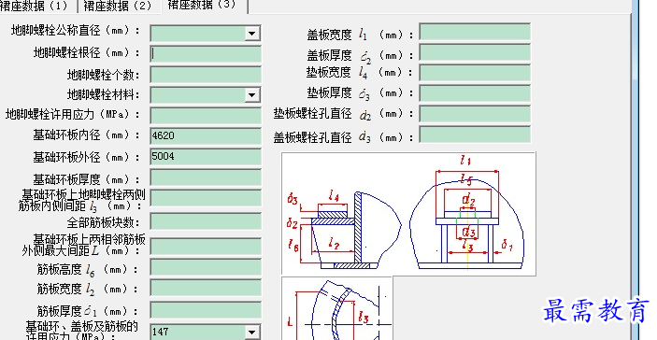Viewport: 657px width, 340px height.
Task: Click the 外侧最大间距 L input field
Action: [206, 247]
